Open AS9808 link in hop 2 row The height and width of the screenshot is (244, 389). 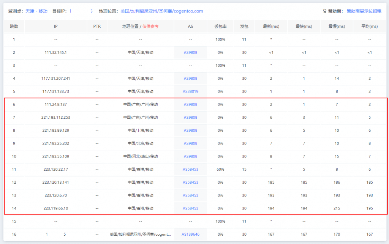pos(190,52)
